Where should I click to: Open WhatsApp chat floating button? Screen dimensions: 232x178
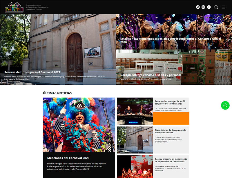(225, 105)
